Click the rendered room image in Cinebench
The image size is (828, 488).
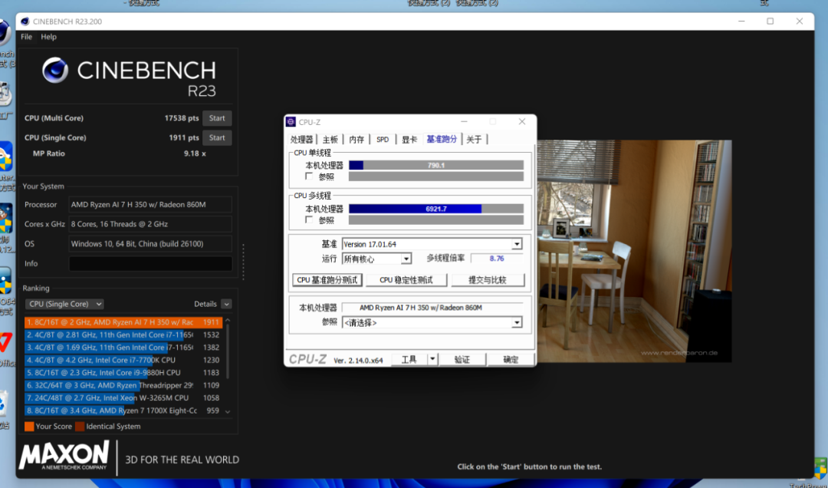pos(634,251)
